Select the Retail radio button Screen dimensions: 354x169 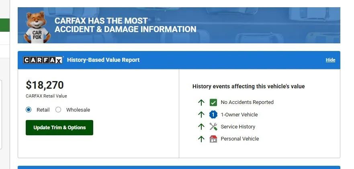click(x=29, y=110)
